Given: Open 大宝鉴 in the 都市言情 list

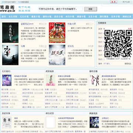Looking at the screenshot, I should pos(91,100).
